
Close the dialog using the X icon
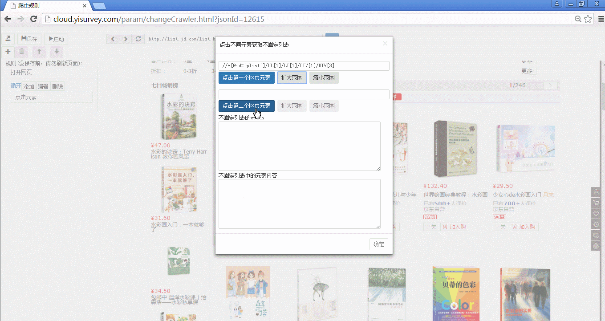pyautogui.click(x=385, y=43)
